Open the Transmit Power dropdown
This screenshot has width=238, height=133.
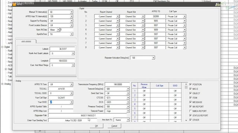[128, 111]
